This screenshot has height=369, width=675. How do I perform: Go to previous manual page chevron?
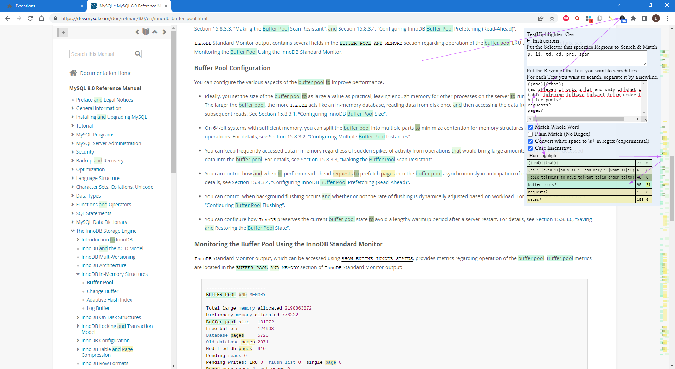(137, 32)
